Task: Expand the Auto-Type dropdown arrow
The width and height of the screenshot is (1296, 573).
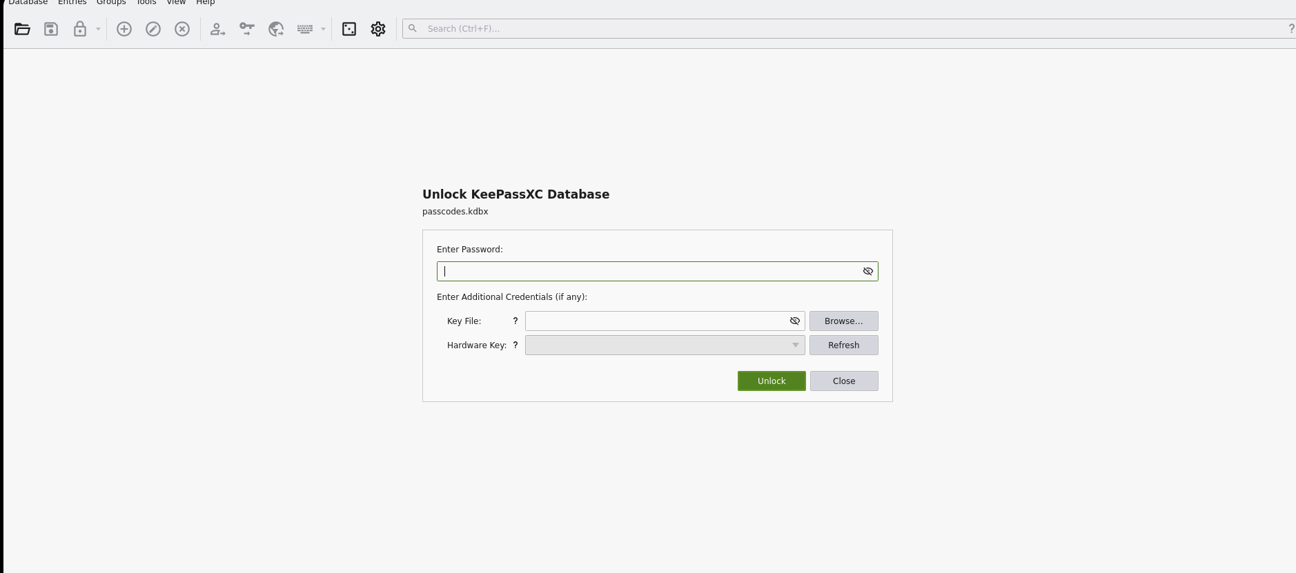Action: pyautogui.click(x=323, y=29)
